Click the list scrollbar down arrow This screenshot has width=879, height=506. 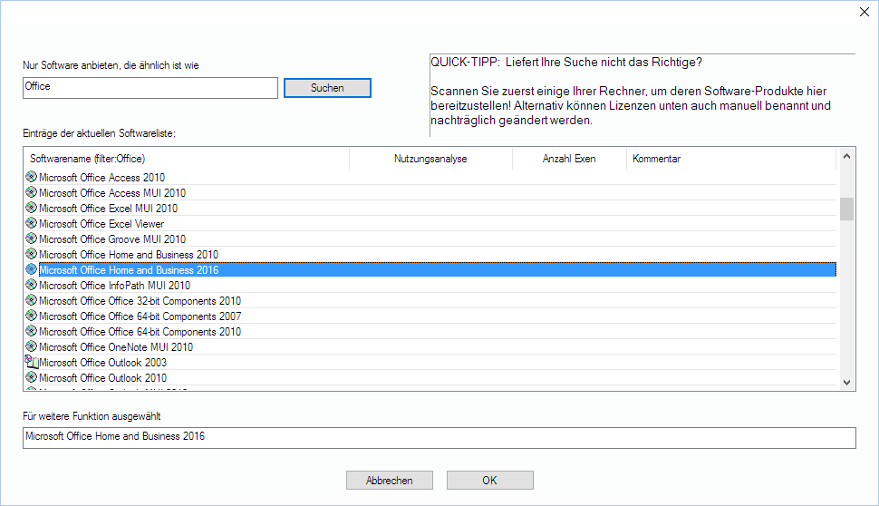846,382
